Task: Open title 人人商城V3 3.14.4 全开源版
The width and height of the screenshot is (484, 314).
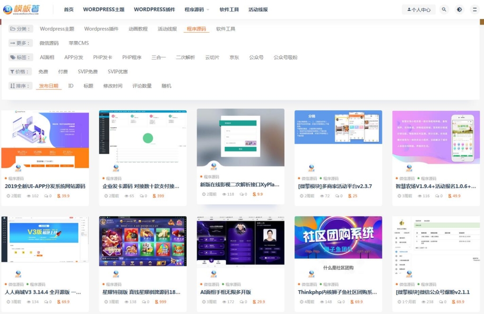Action: pyautogui.click(x=43, y=292)
